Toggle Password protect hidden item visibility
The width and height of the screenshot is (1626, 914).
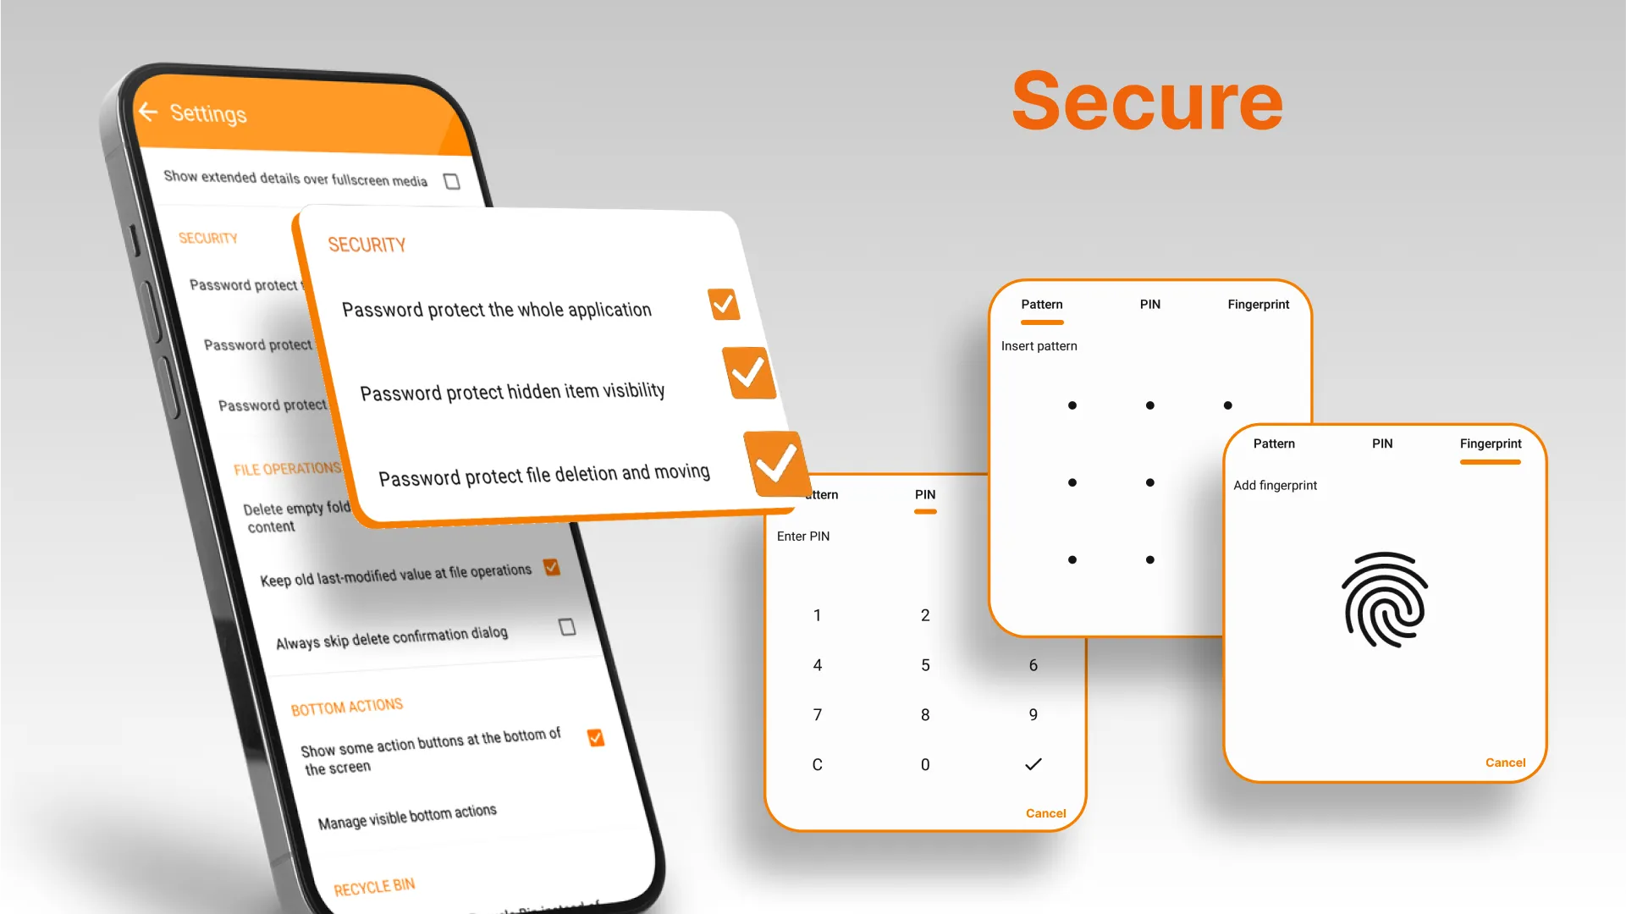tap(748, 374)
